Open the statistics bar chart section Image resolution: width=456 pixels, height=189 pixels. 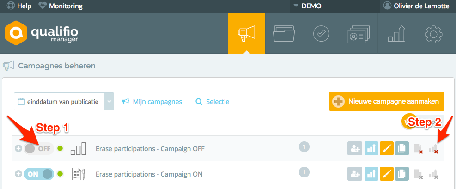tap(396, 34)
